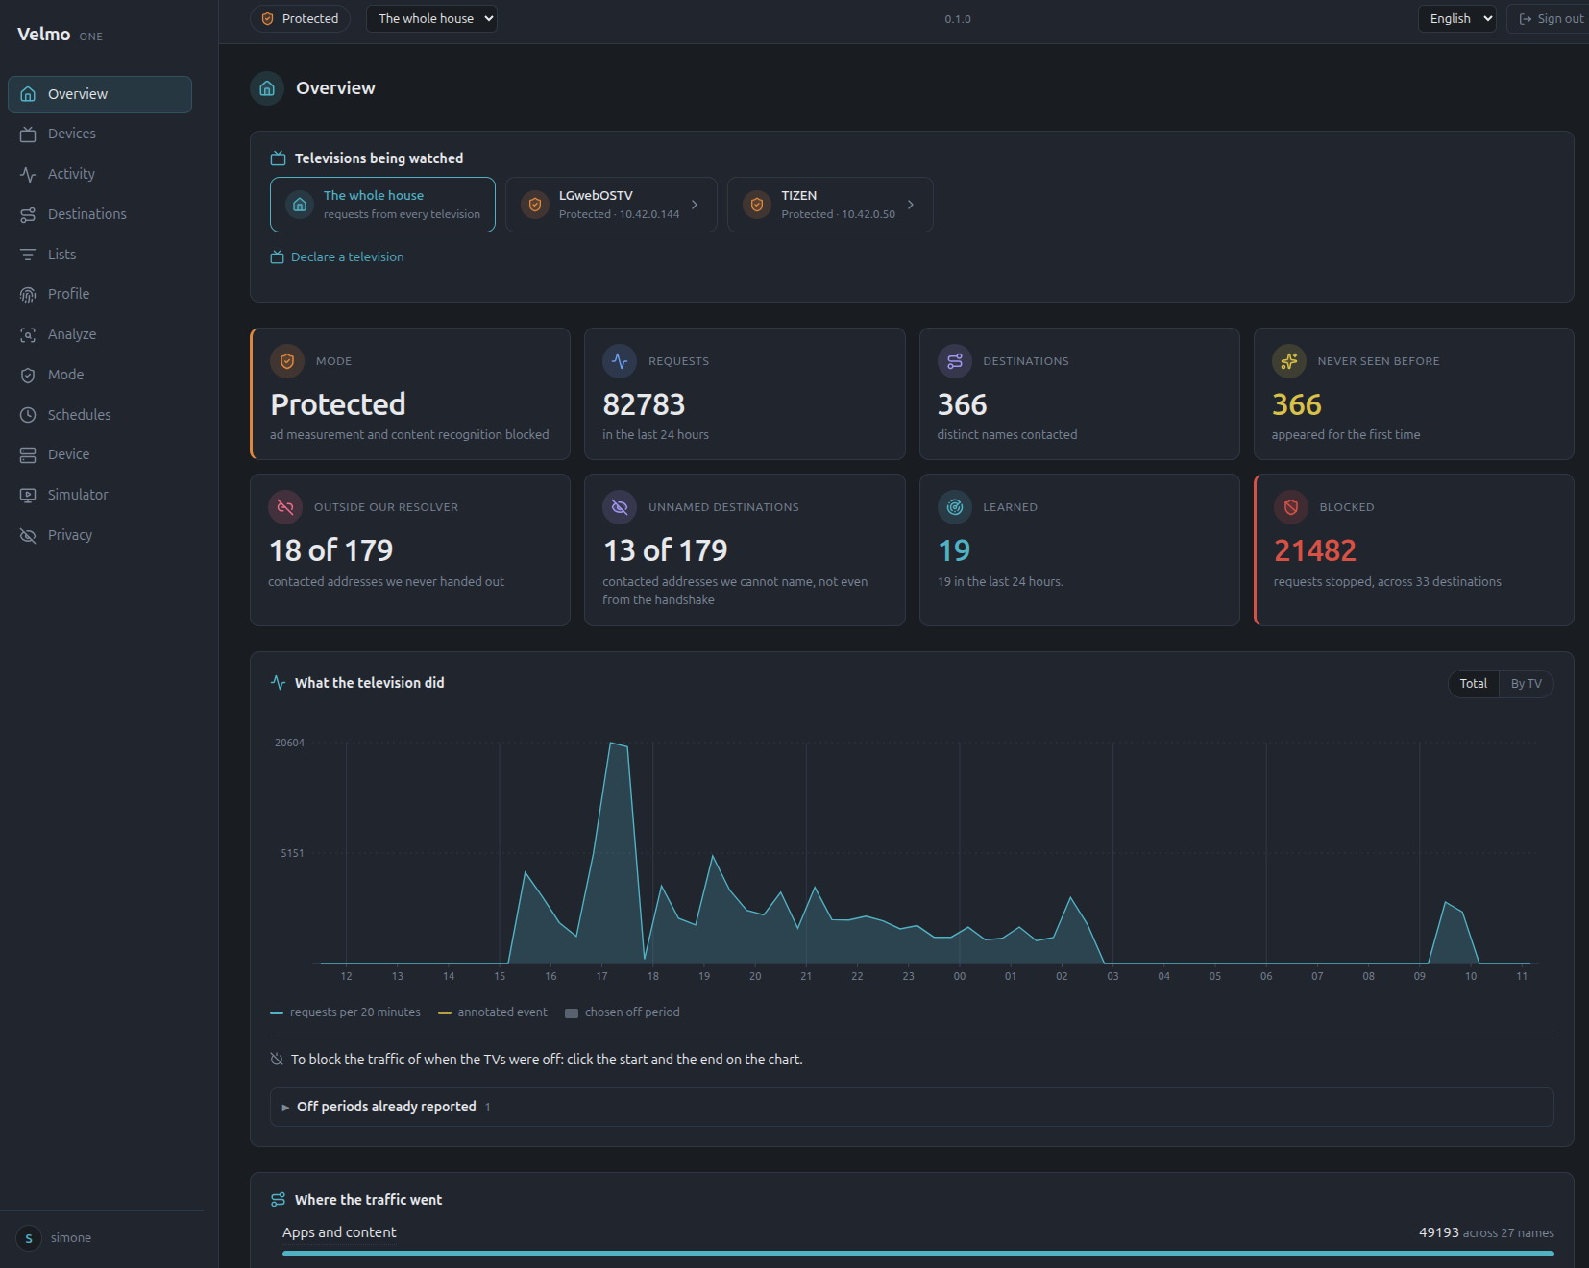Click the LGwebOSTV shield icon
1589x1268 pixels.
point(535,205)
